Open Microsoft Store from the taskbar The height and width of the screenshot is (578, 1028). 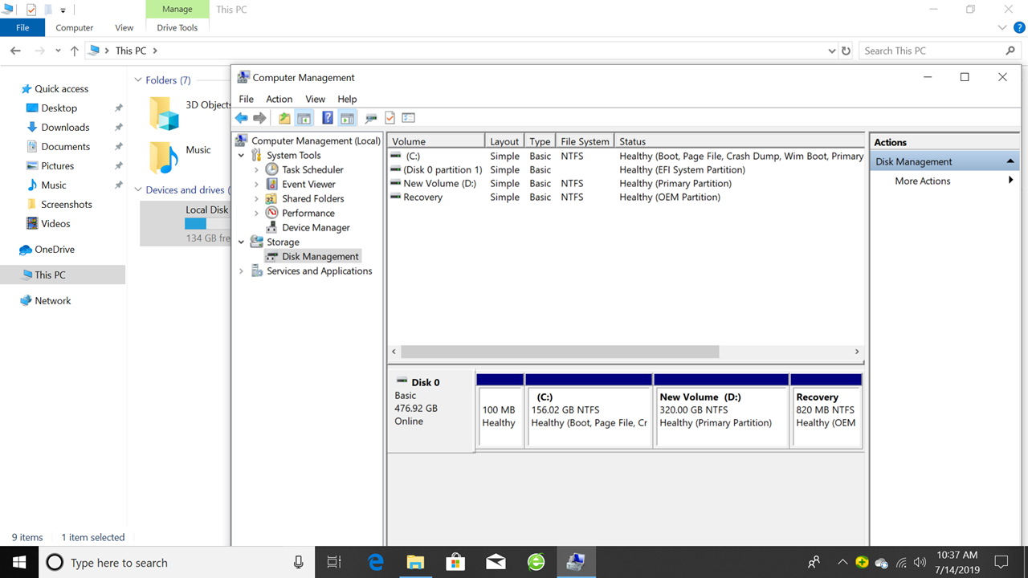(x=455, y=562)
